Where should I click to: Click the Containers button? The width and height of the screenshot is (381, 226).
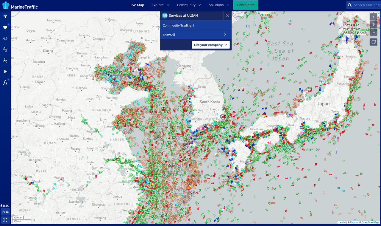246,5
